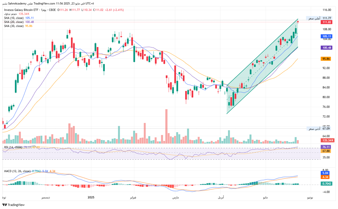Click the "CBOE" exchange label in the title

click(52, 10)
